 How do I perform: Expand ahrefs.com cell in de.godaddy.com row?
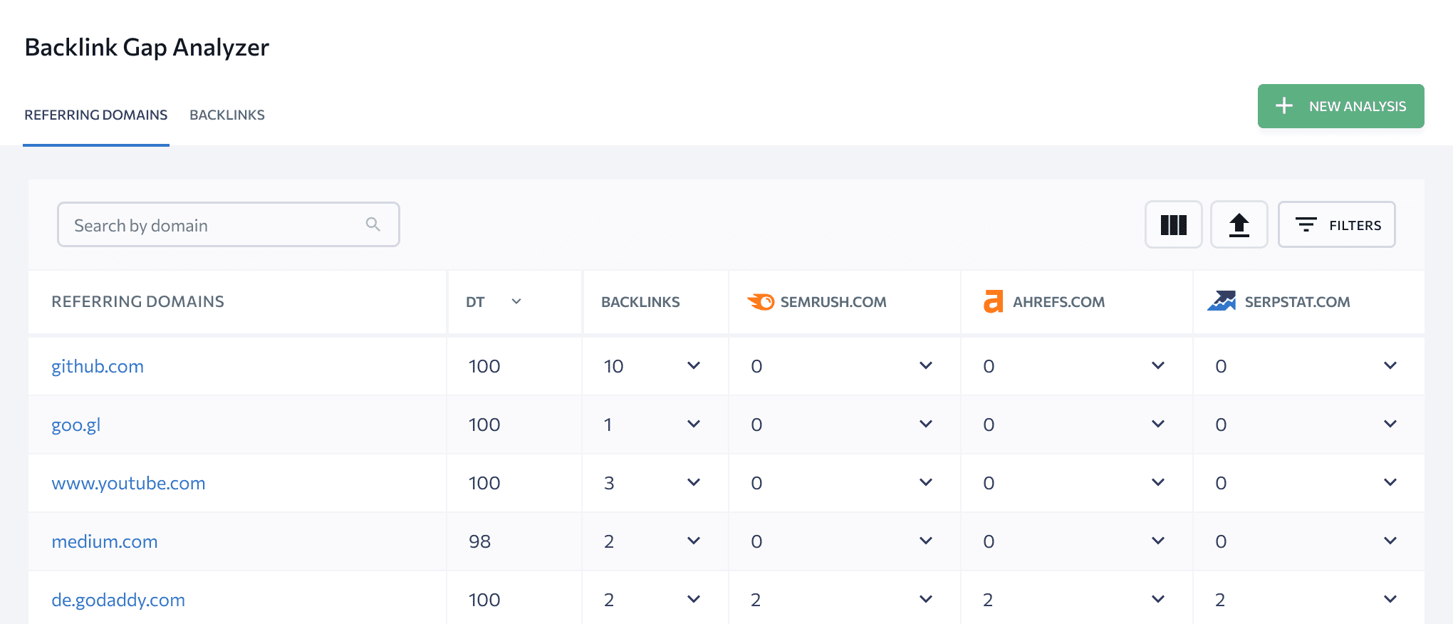pyautogui.click(x=1158, y=599)
